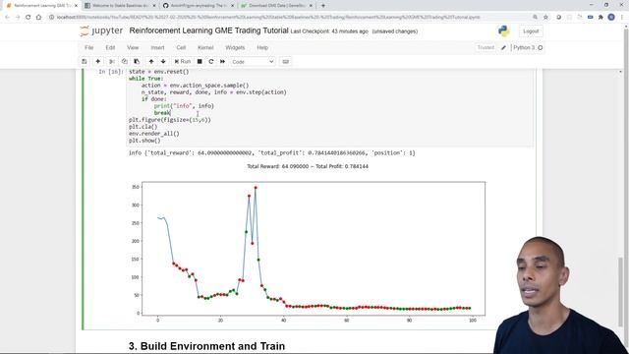This screenshot has width=629, height=354.
Task: Open the Chrome profile avatar
Action: (x=611, y=18)
